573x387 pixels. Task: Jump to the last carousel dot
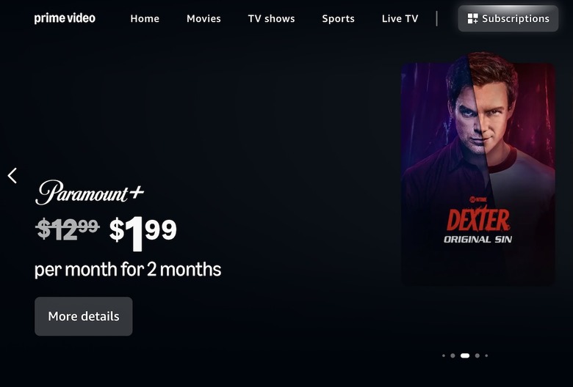pos(486,355)
